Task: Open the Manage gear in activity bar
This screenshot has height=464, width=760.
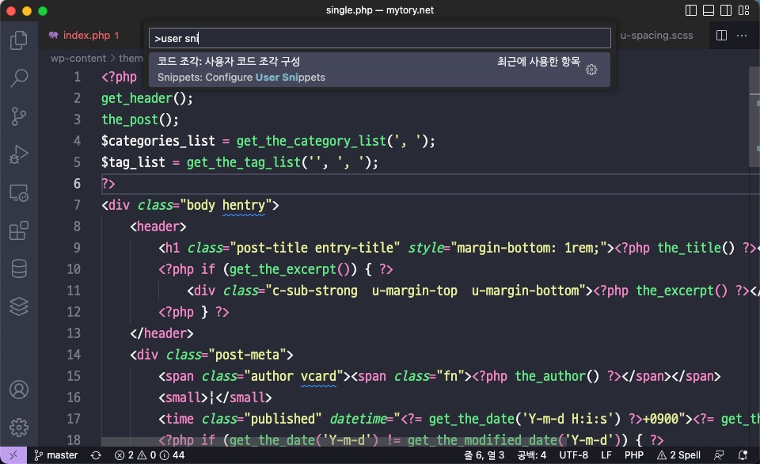Action: 19,428
